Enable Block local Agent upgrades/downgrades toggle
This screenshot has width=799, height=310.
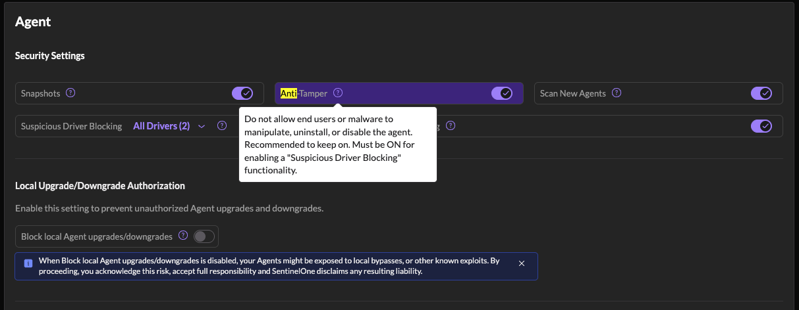click(204, 236)
